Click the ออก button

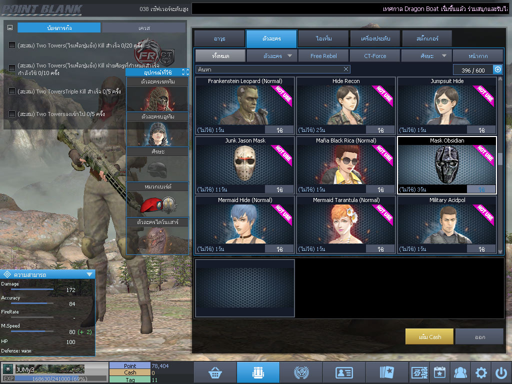pos(479,336)
